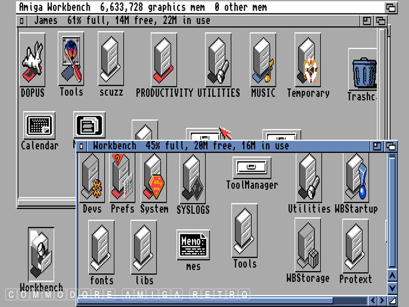Click the Workbench window zoom gadget
Screen dimensions: 409x307
377,146
